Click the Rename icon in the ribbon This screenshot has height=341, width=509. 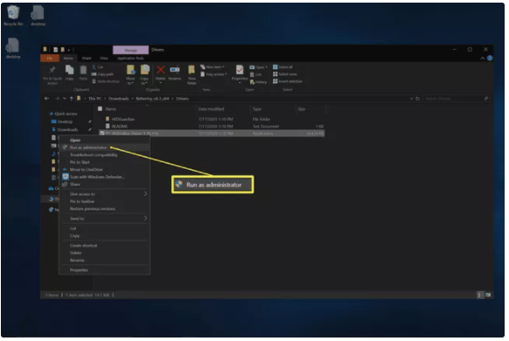(x=175, y=69)
